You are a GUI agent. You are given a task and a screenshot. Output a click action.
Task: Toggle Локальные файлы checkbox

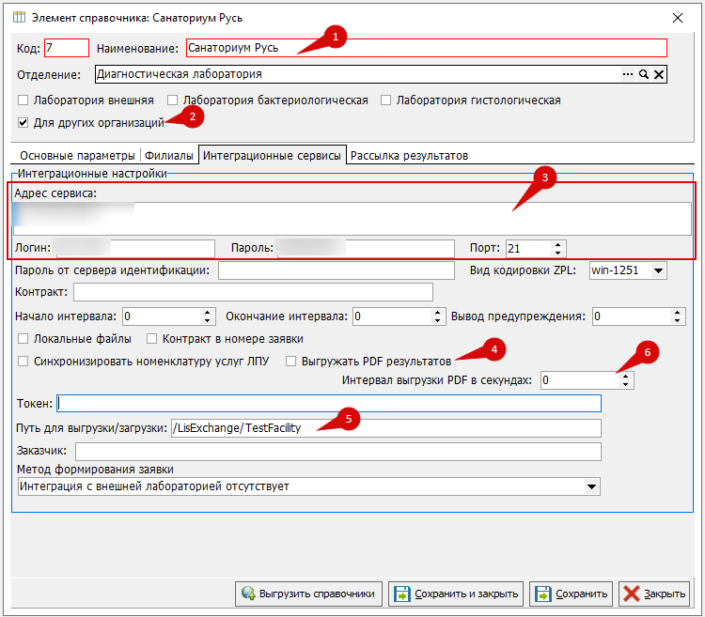point(23,338)
